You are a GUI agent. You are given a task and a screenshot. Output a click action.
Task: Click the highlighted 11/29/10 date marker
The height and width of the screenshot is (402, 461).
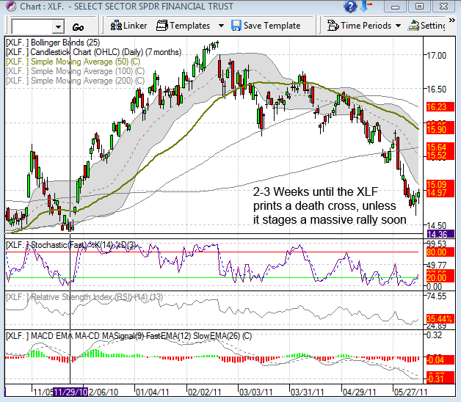70,392
